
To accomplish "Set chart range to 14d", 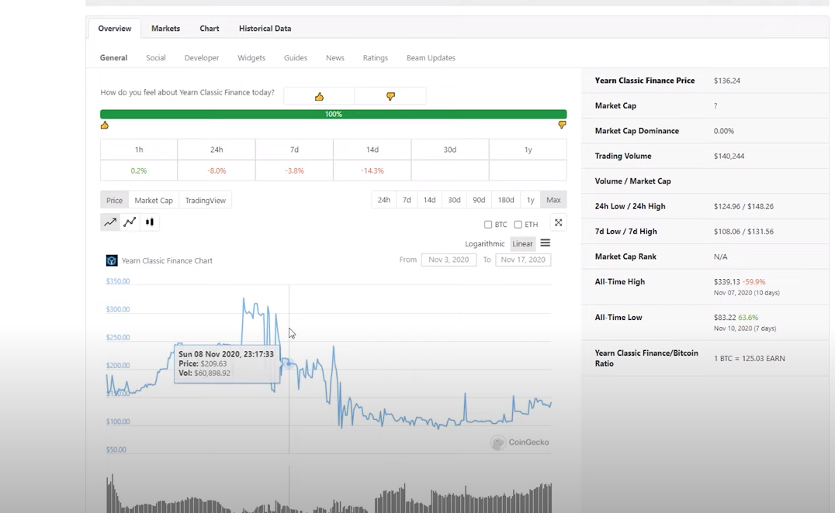I will coord(430,199).
